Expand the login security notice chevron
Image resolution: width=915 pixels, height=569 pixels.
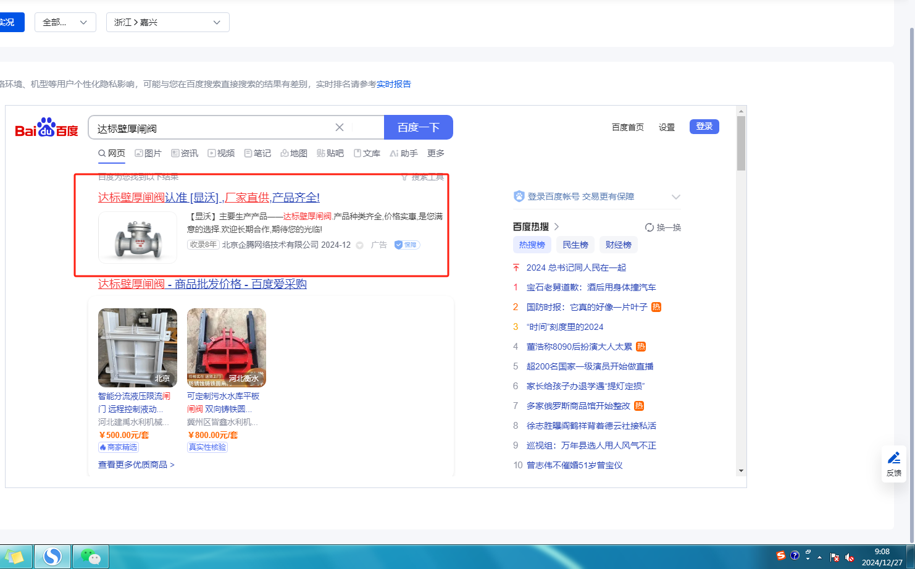[x=676, y=197]
